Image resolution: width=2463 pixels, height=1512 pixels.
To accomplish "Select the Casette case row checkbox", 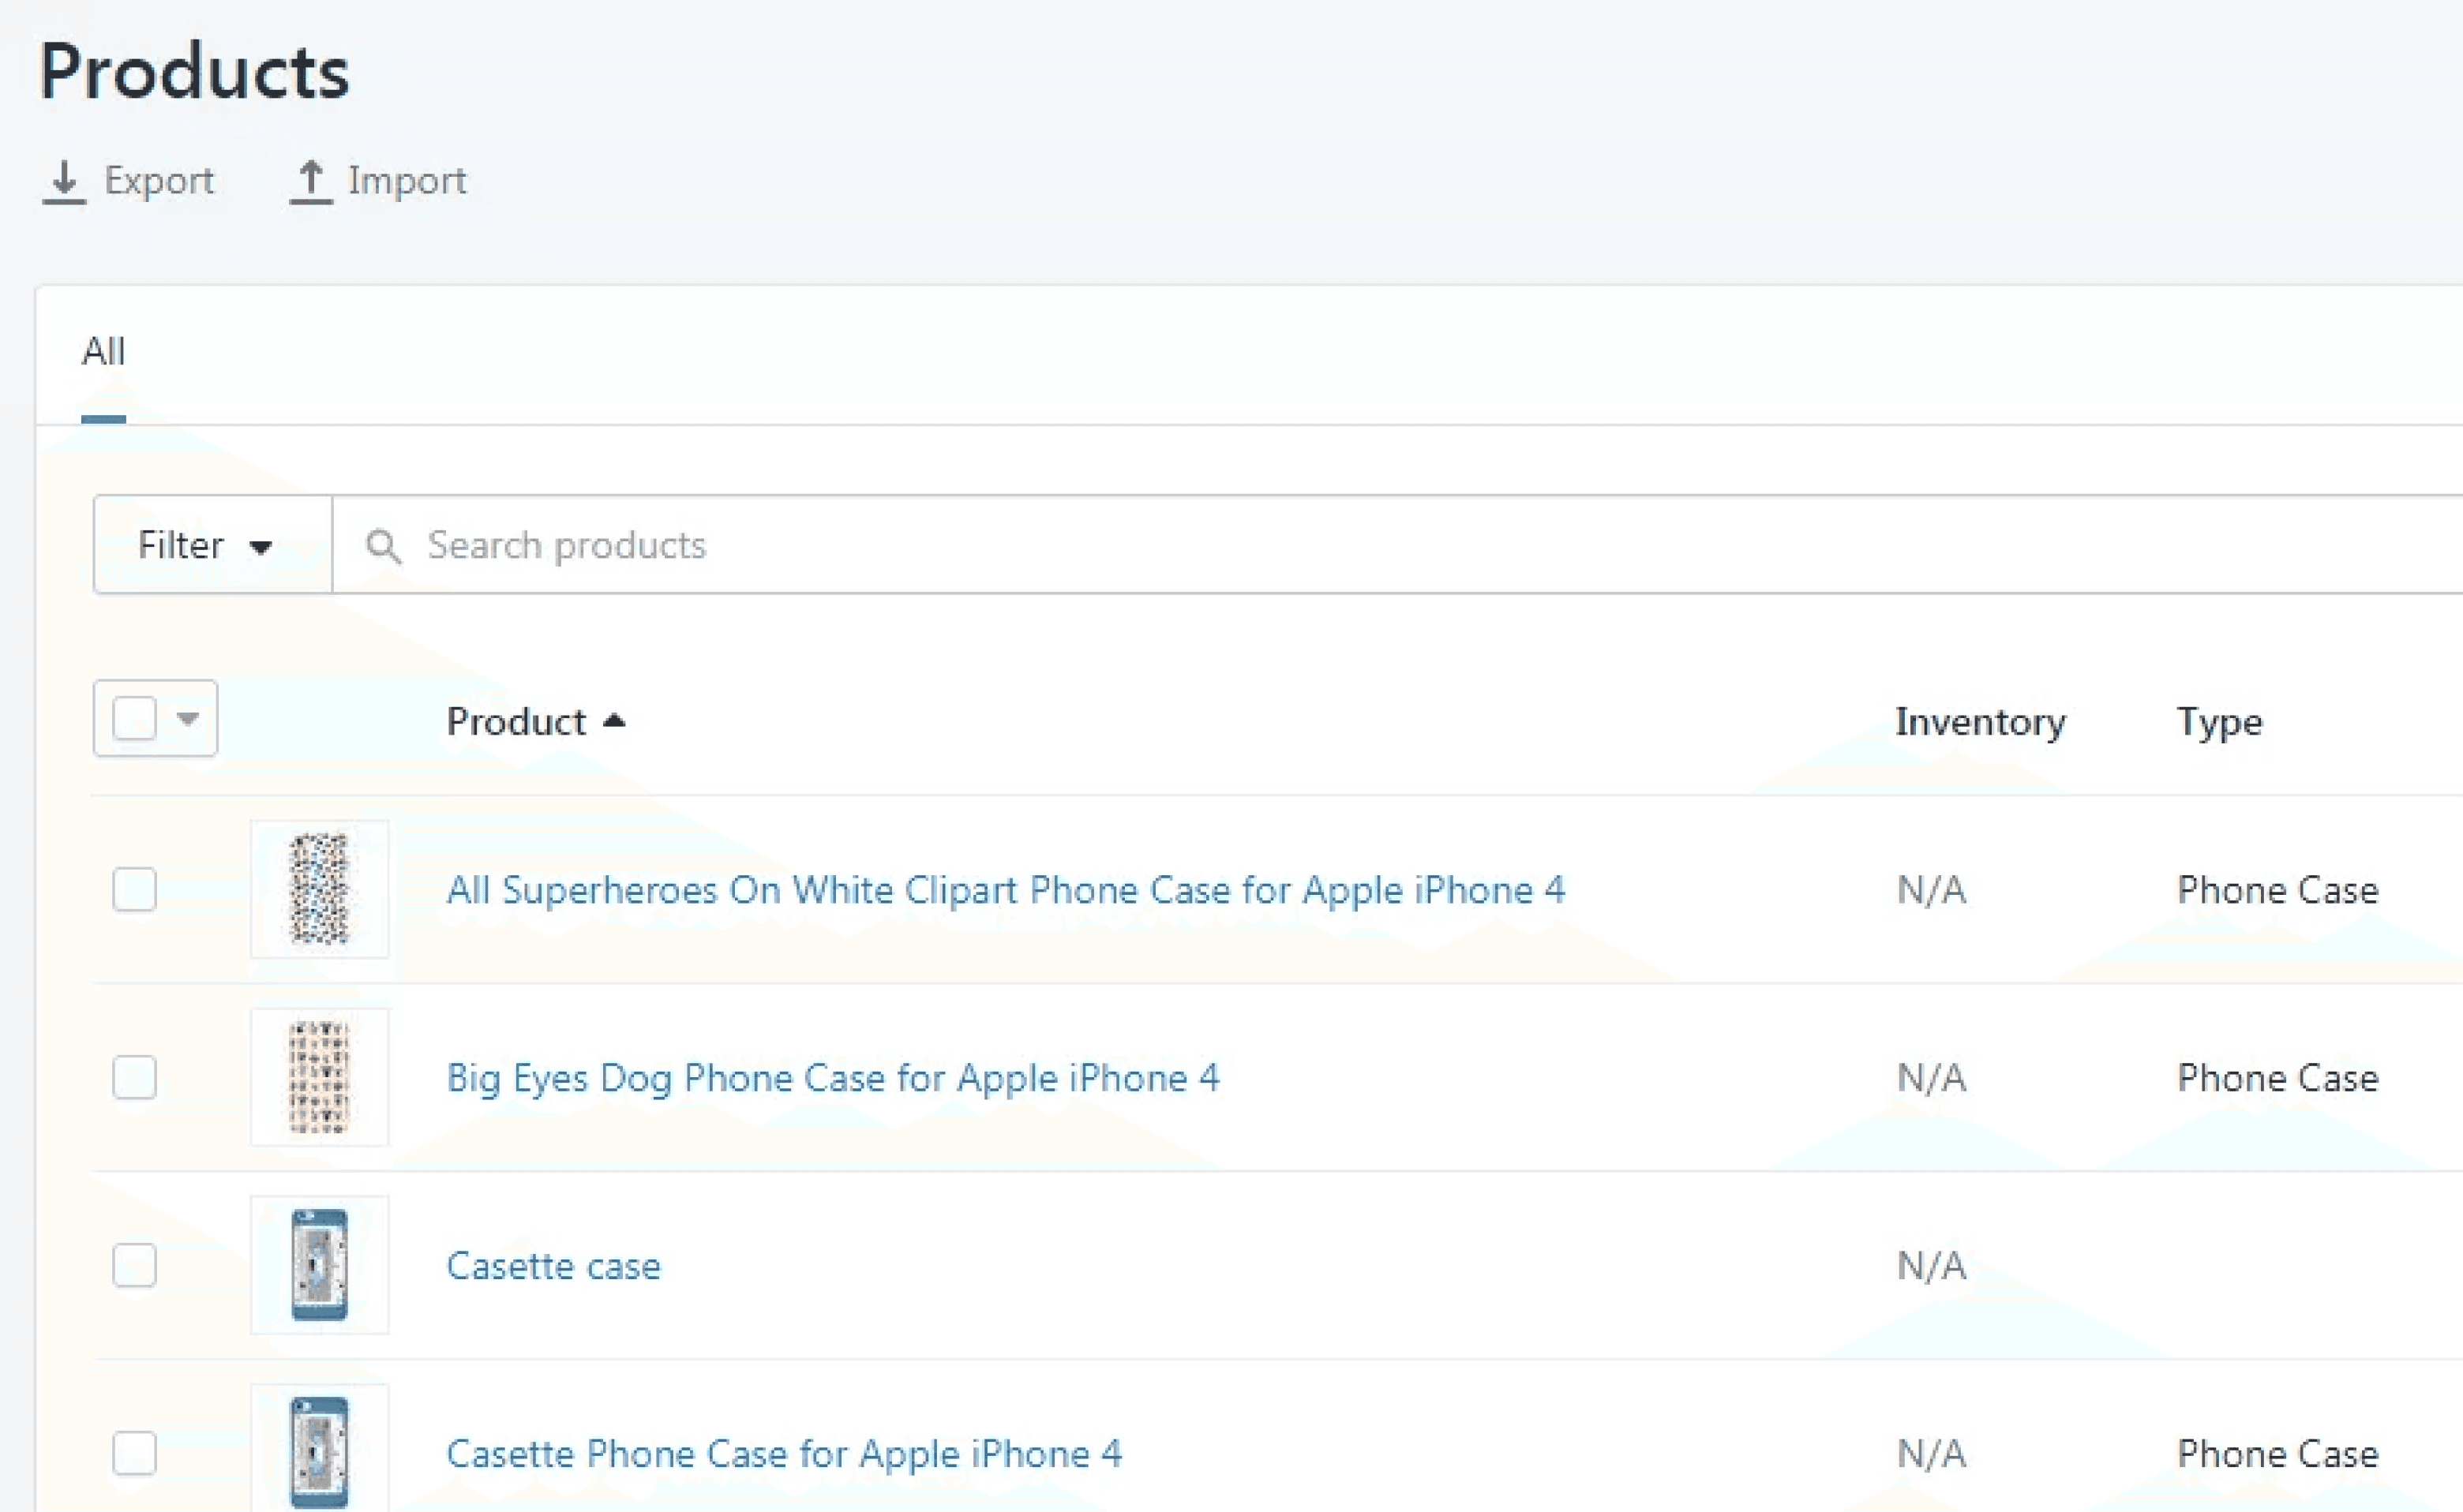I will [135, 1265].
